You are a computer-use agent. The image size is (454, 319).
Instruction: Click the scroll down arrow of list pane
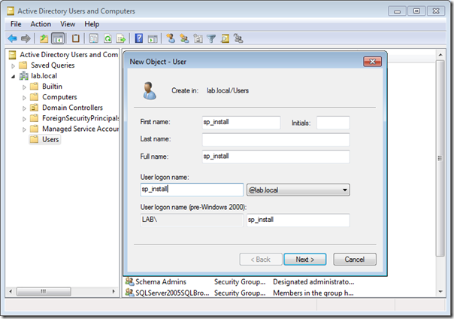[x=440, y=291]
